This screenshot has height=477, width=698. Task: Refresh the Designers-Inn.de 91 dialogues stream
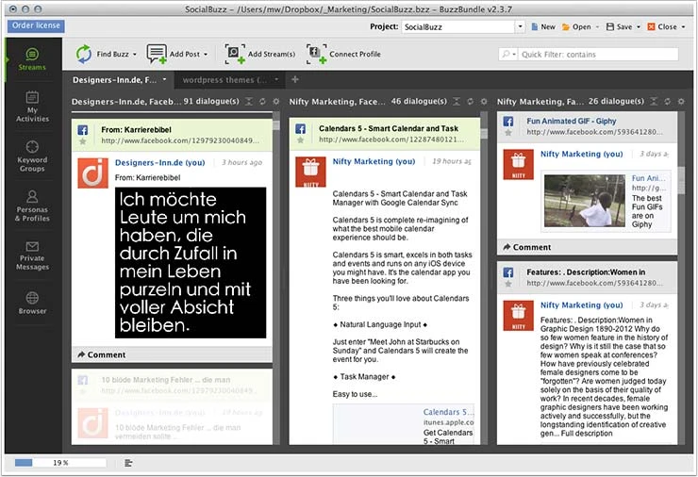coord(262,102)
